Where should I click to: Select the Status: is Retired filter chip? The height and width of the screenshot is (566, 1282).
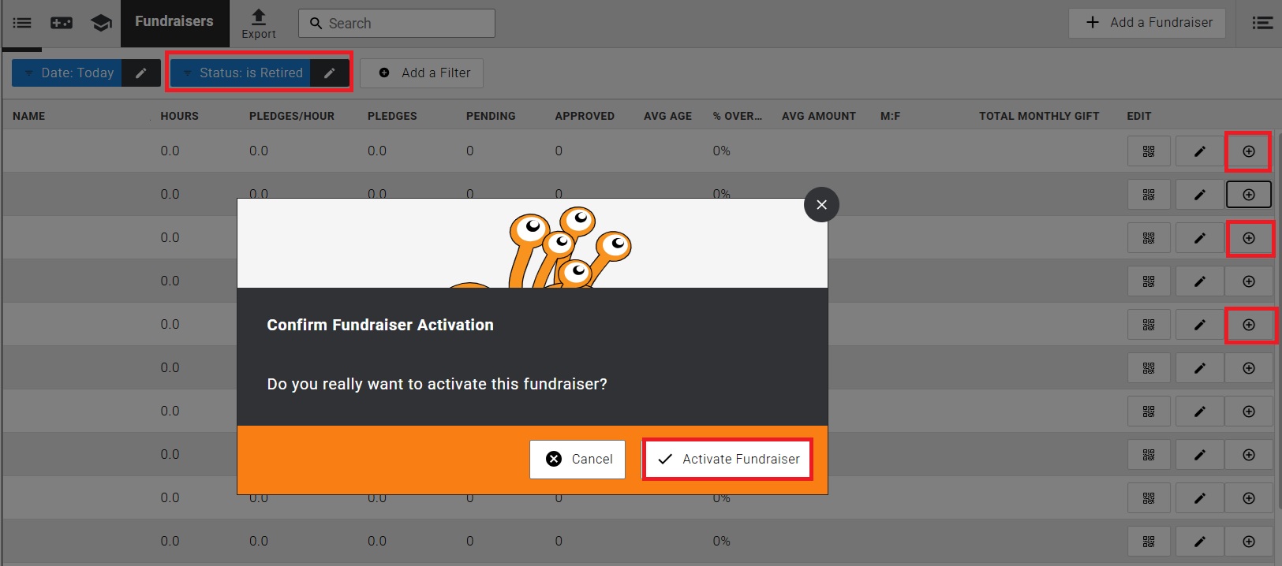click(x=241, y=73)
